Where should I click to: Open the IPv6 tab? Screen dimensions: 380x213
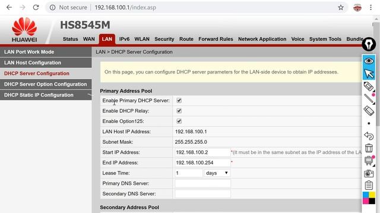[x=124, y=39]
